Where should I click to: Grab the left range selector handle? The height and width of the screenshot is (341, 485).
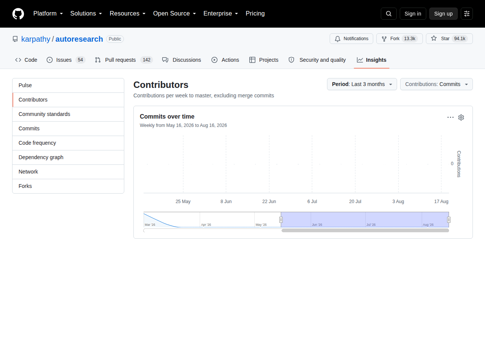coord(281,220)
